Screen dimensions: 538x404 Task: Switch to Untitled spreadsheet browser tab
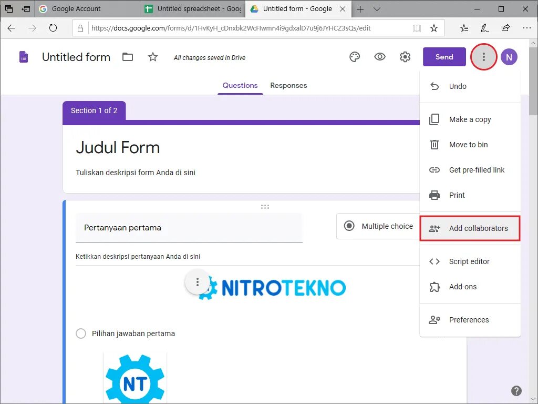tap(192, 9)
